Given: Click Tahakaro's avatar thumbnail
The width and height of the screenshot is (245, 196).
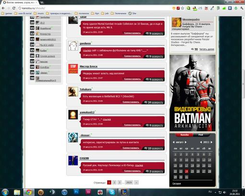Looking at the screenshot, I should (x=73, y=92).
